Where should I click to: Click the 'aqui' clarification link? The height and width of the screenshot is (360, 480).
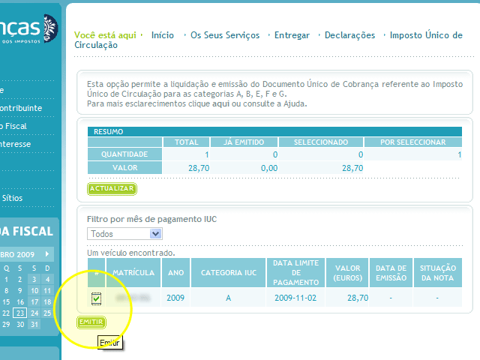[220, 103]
